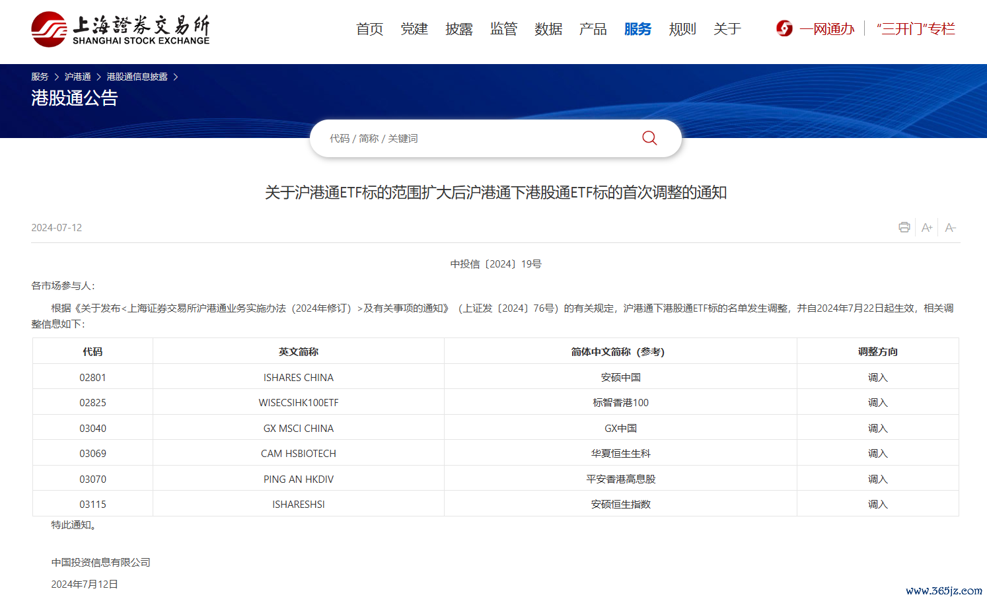Click CAM HSBIOTECH cell
This screenshot has width=987, height=601.
pos(299,453)
